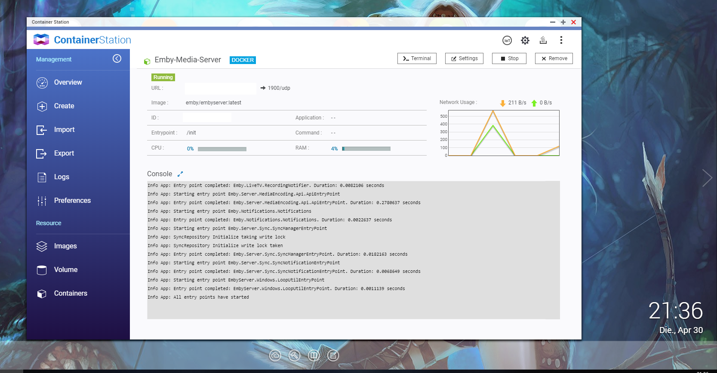Image resolution: width=717 pixels, height=373 pixels.
Task: Click the 1900/udp port text
Action: point(279,88)
